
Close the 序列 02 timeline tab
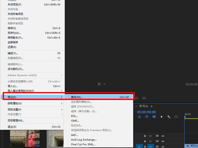pos(136,106)
